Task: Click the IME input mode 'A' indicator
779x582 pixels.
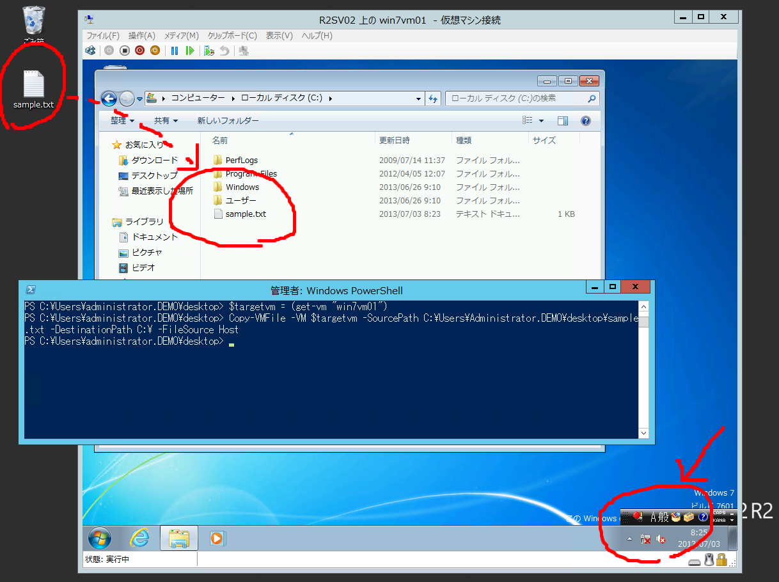Action: click(x=654, y=517)
